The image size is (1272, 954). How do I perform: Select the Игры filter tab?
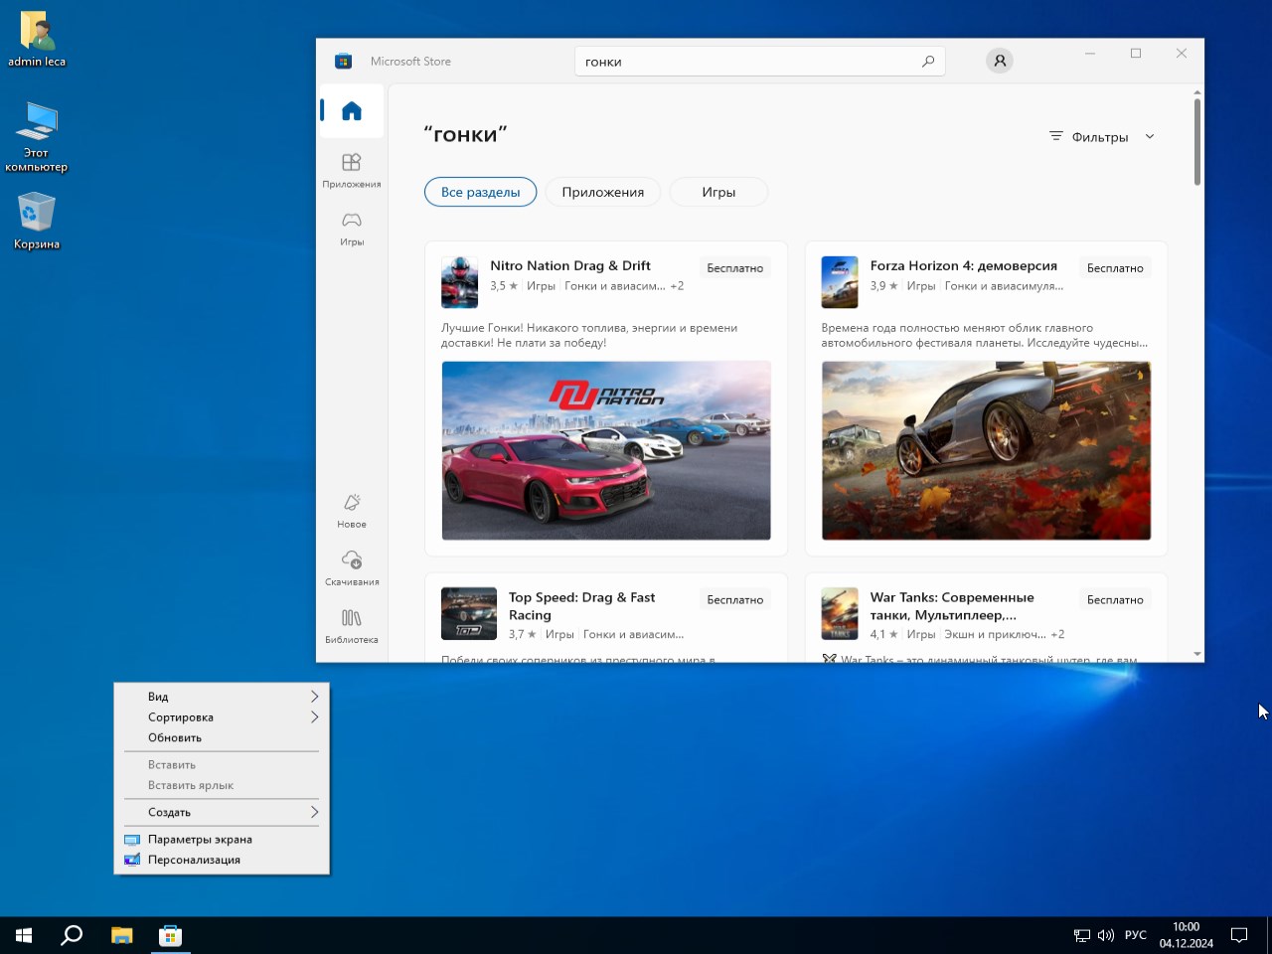coord(718,193)
